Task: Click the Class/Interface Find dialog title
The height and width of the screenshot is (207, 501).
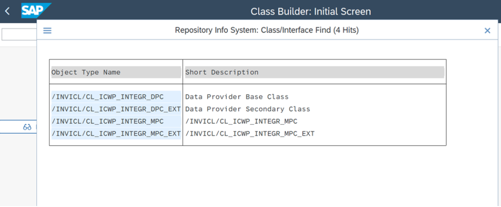Action: click(x=267, y=31)
